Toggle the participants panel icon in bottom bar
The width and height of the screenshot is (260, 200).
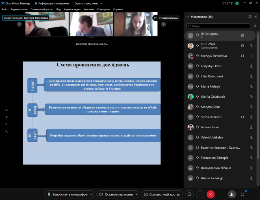(x=232, y=194)
